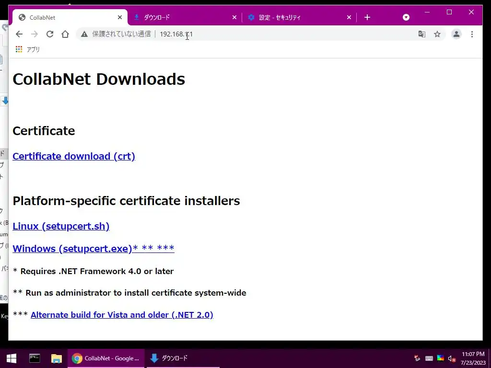Click the 'Requires .NET Framework 4.0 or later' note
The image size is (491, 368).
pos(94,271)
